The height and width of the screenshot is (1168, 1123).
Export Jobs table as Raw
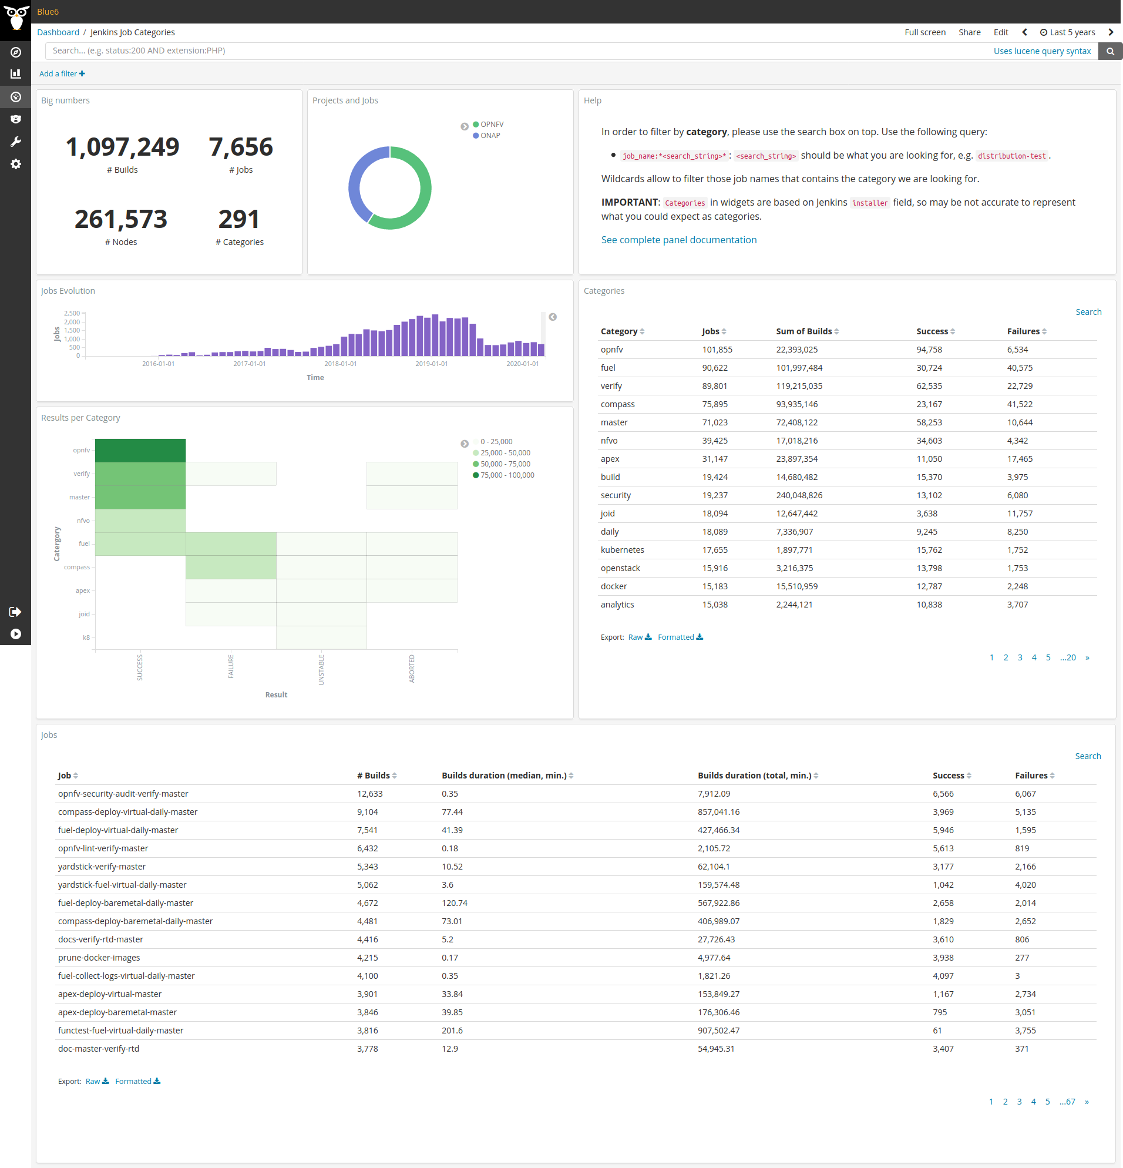(x=97, y=1081)
